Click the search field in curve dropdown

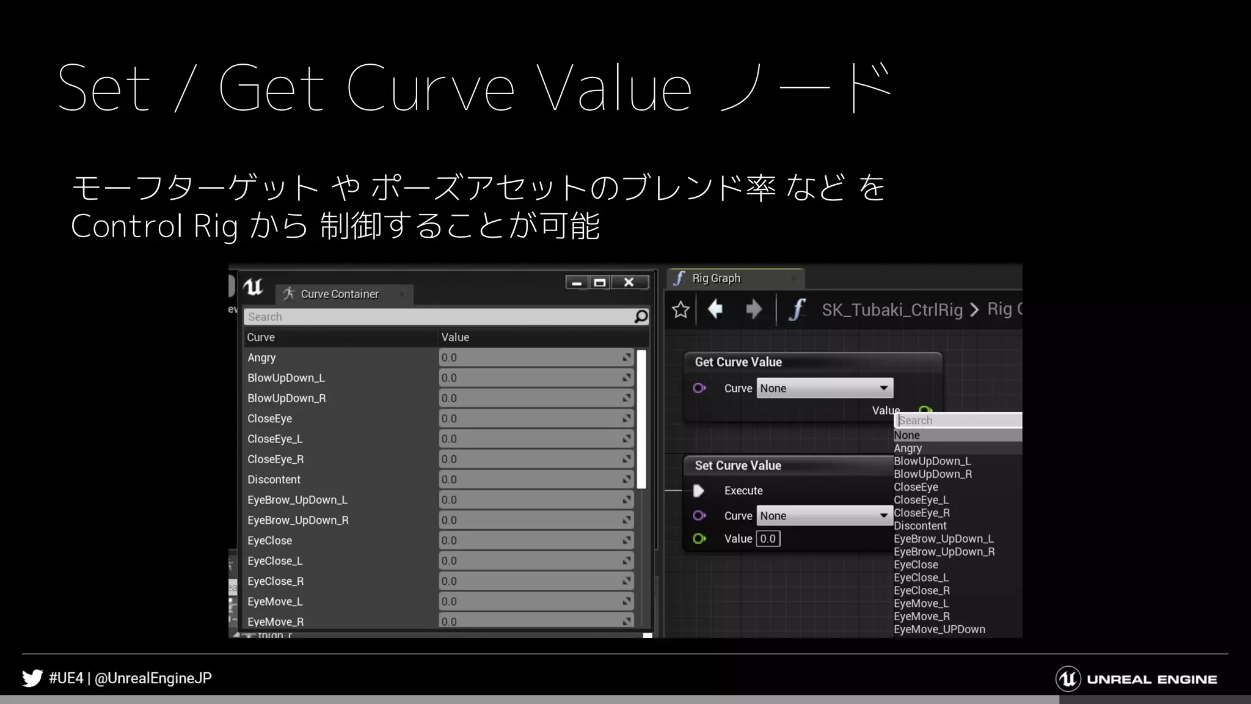coord(959,420)
